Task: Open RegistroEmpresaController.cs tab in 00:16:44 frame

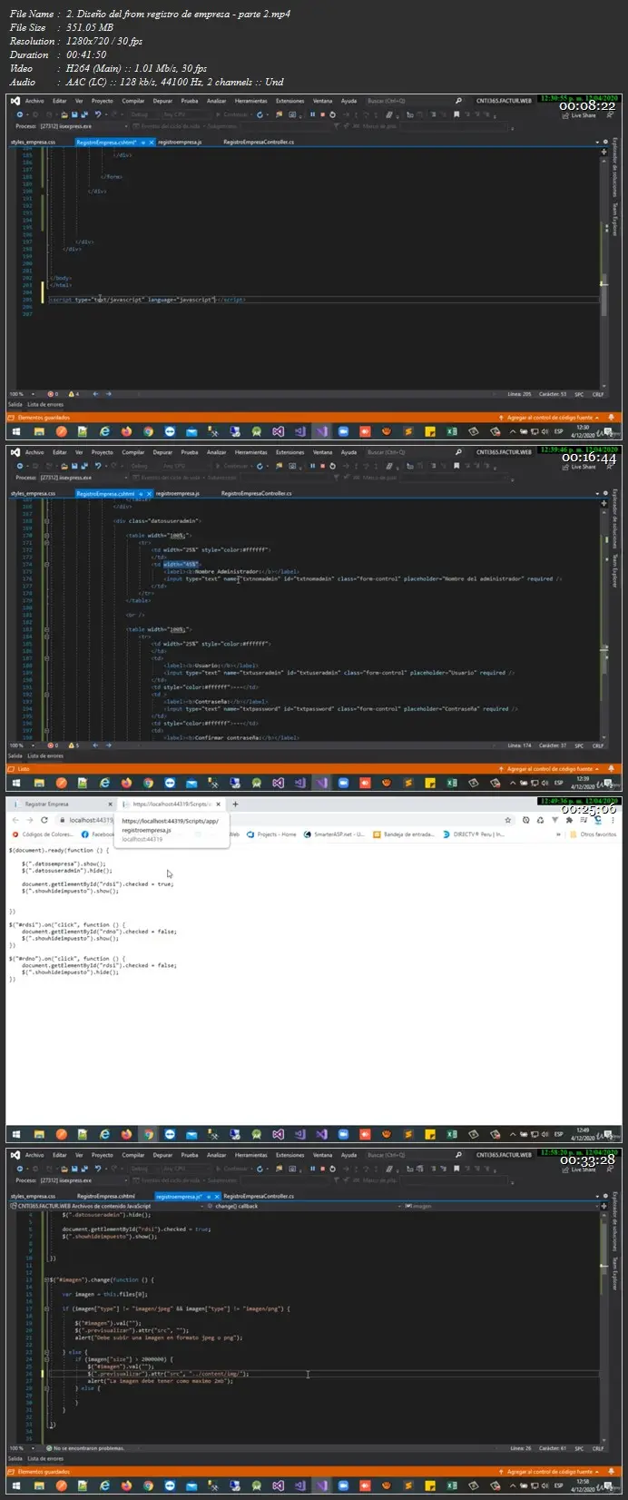Action: coord(257,493)
